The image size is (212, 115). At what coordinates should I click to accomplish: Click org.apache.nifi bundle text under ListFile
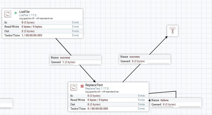pos(36,19)
